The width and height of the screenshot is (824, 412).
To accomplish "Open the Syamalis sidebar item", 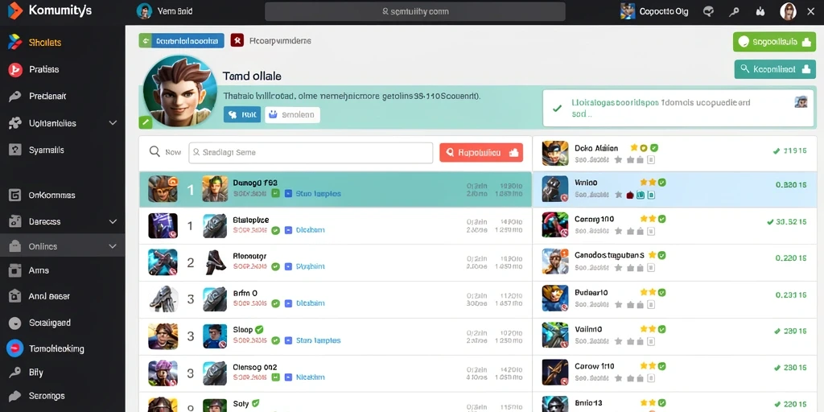I will pos(63,150).
